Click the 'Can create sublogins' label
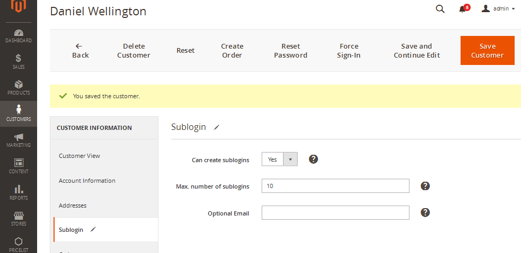The height and width of the screenshot is (253, 530). click(x=220, y=160)
